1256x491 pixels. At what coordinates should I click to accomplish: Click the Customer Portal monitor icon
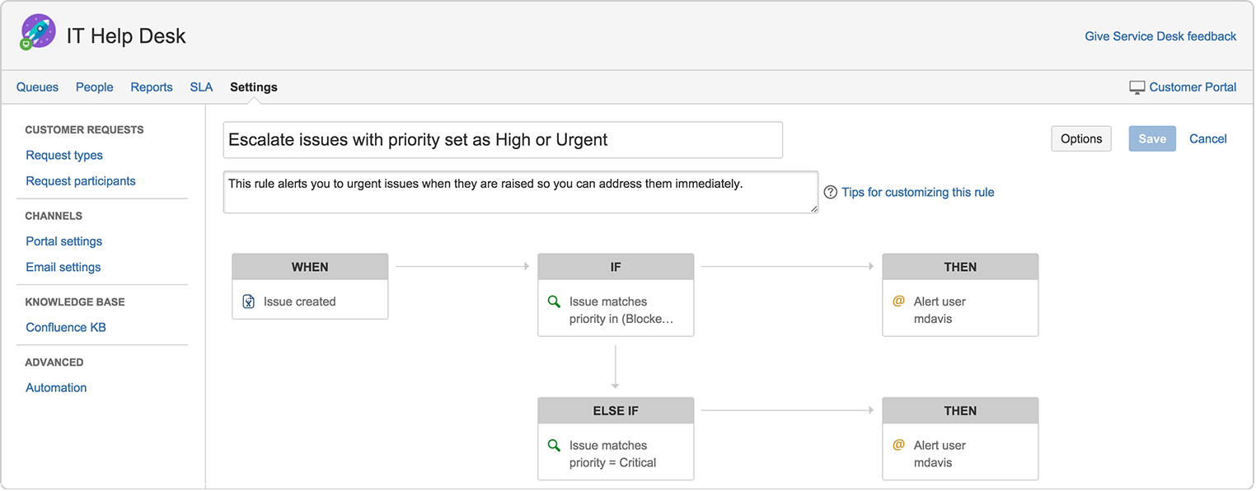(x=1137, y=87)
